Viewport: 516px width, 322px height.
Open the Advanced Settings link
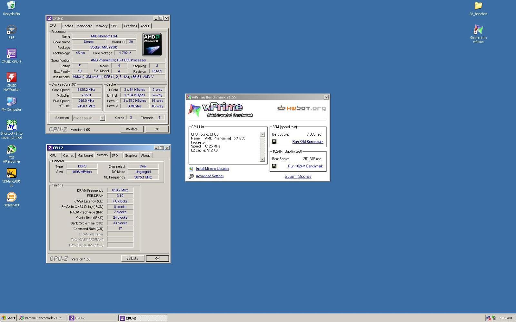coord(210,176)
